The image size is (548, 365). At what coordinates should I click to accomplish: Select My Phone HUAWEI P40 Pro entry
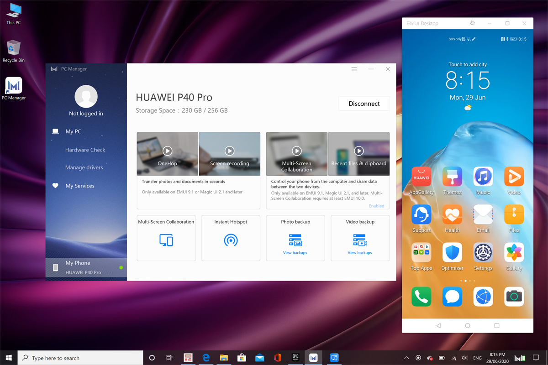point(86,267)
